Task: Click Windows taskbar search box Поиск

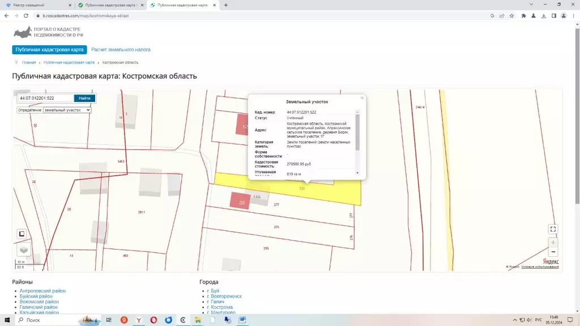Action: [57, 320]
